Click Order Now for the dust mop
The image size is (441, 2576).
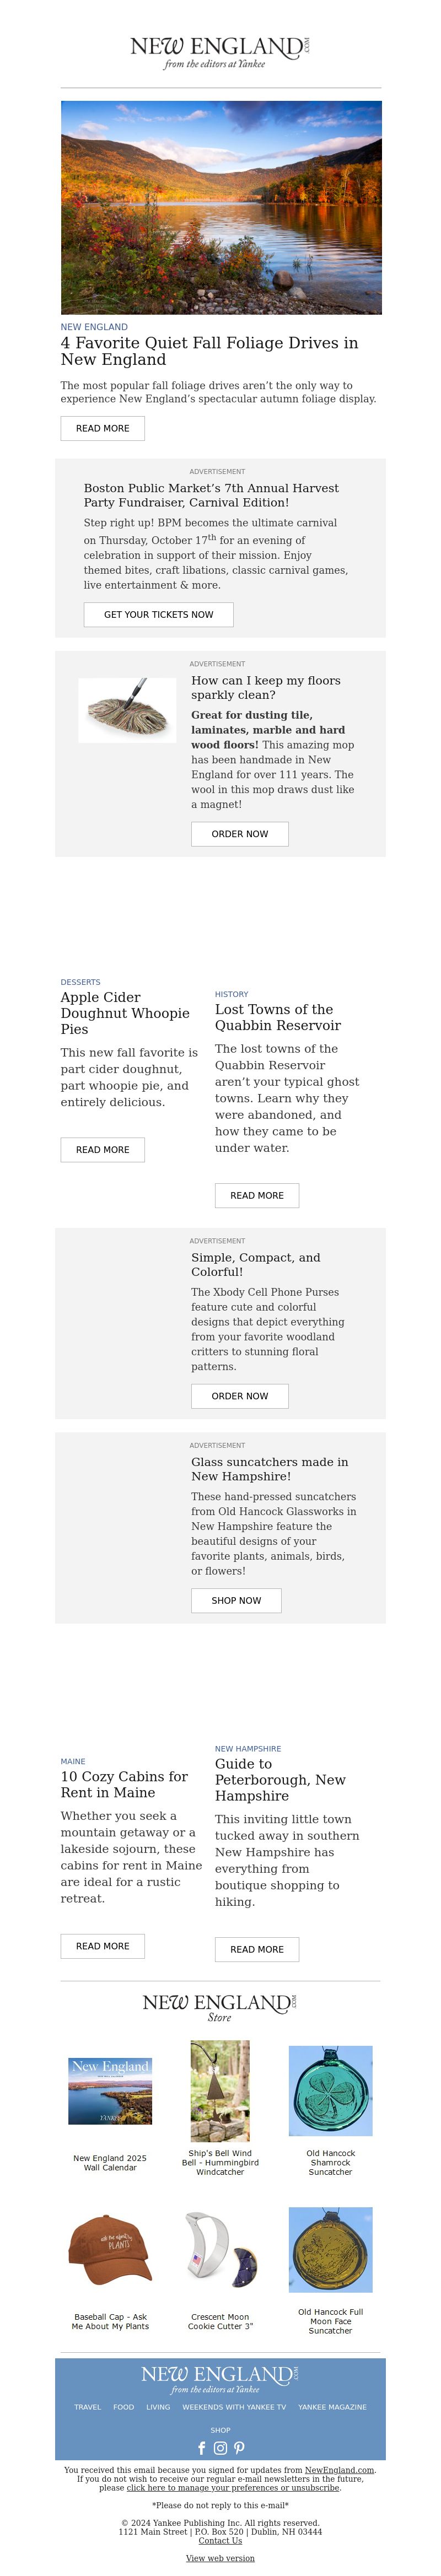click(240, 833)
